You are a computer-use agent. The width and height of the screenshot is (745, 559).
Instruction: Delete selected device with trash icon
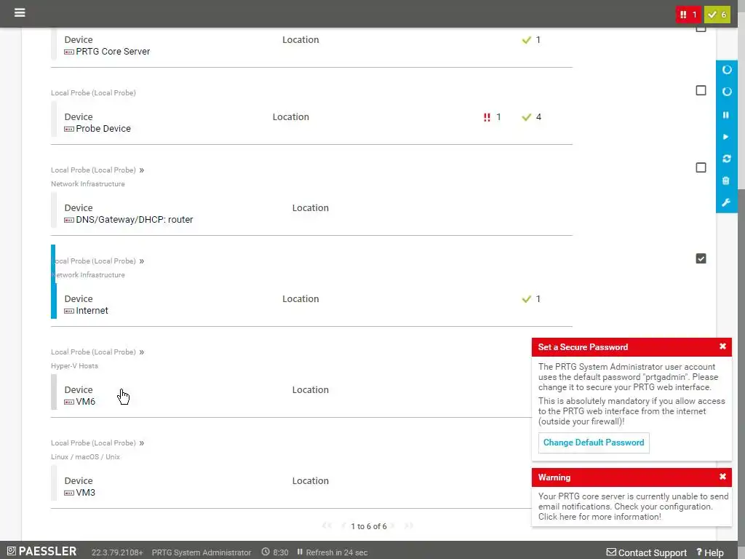coord(725,181)
